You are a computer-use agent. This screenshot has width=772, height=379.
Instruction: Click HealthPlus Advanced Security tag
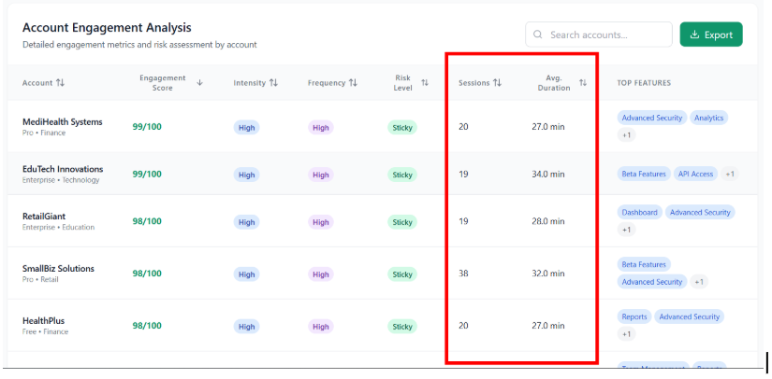point(690,316)
